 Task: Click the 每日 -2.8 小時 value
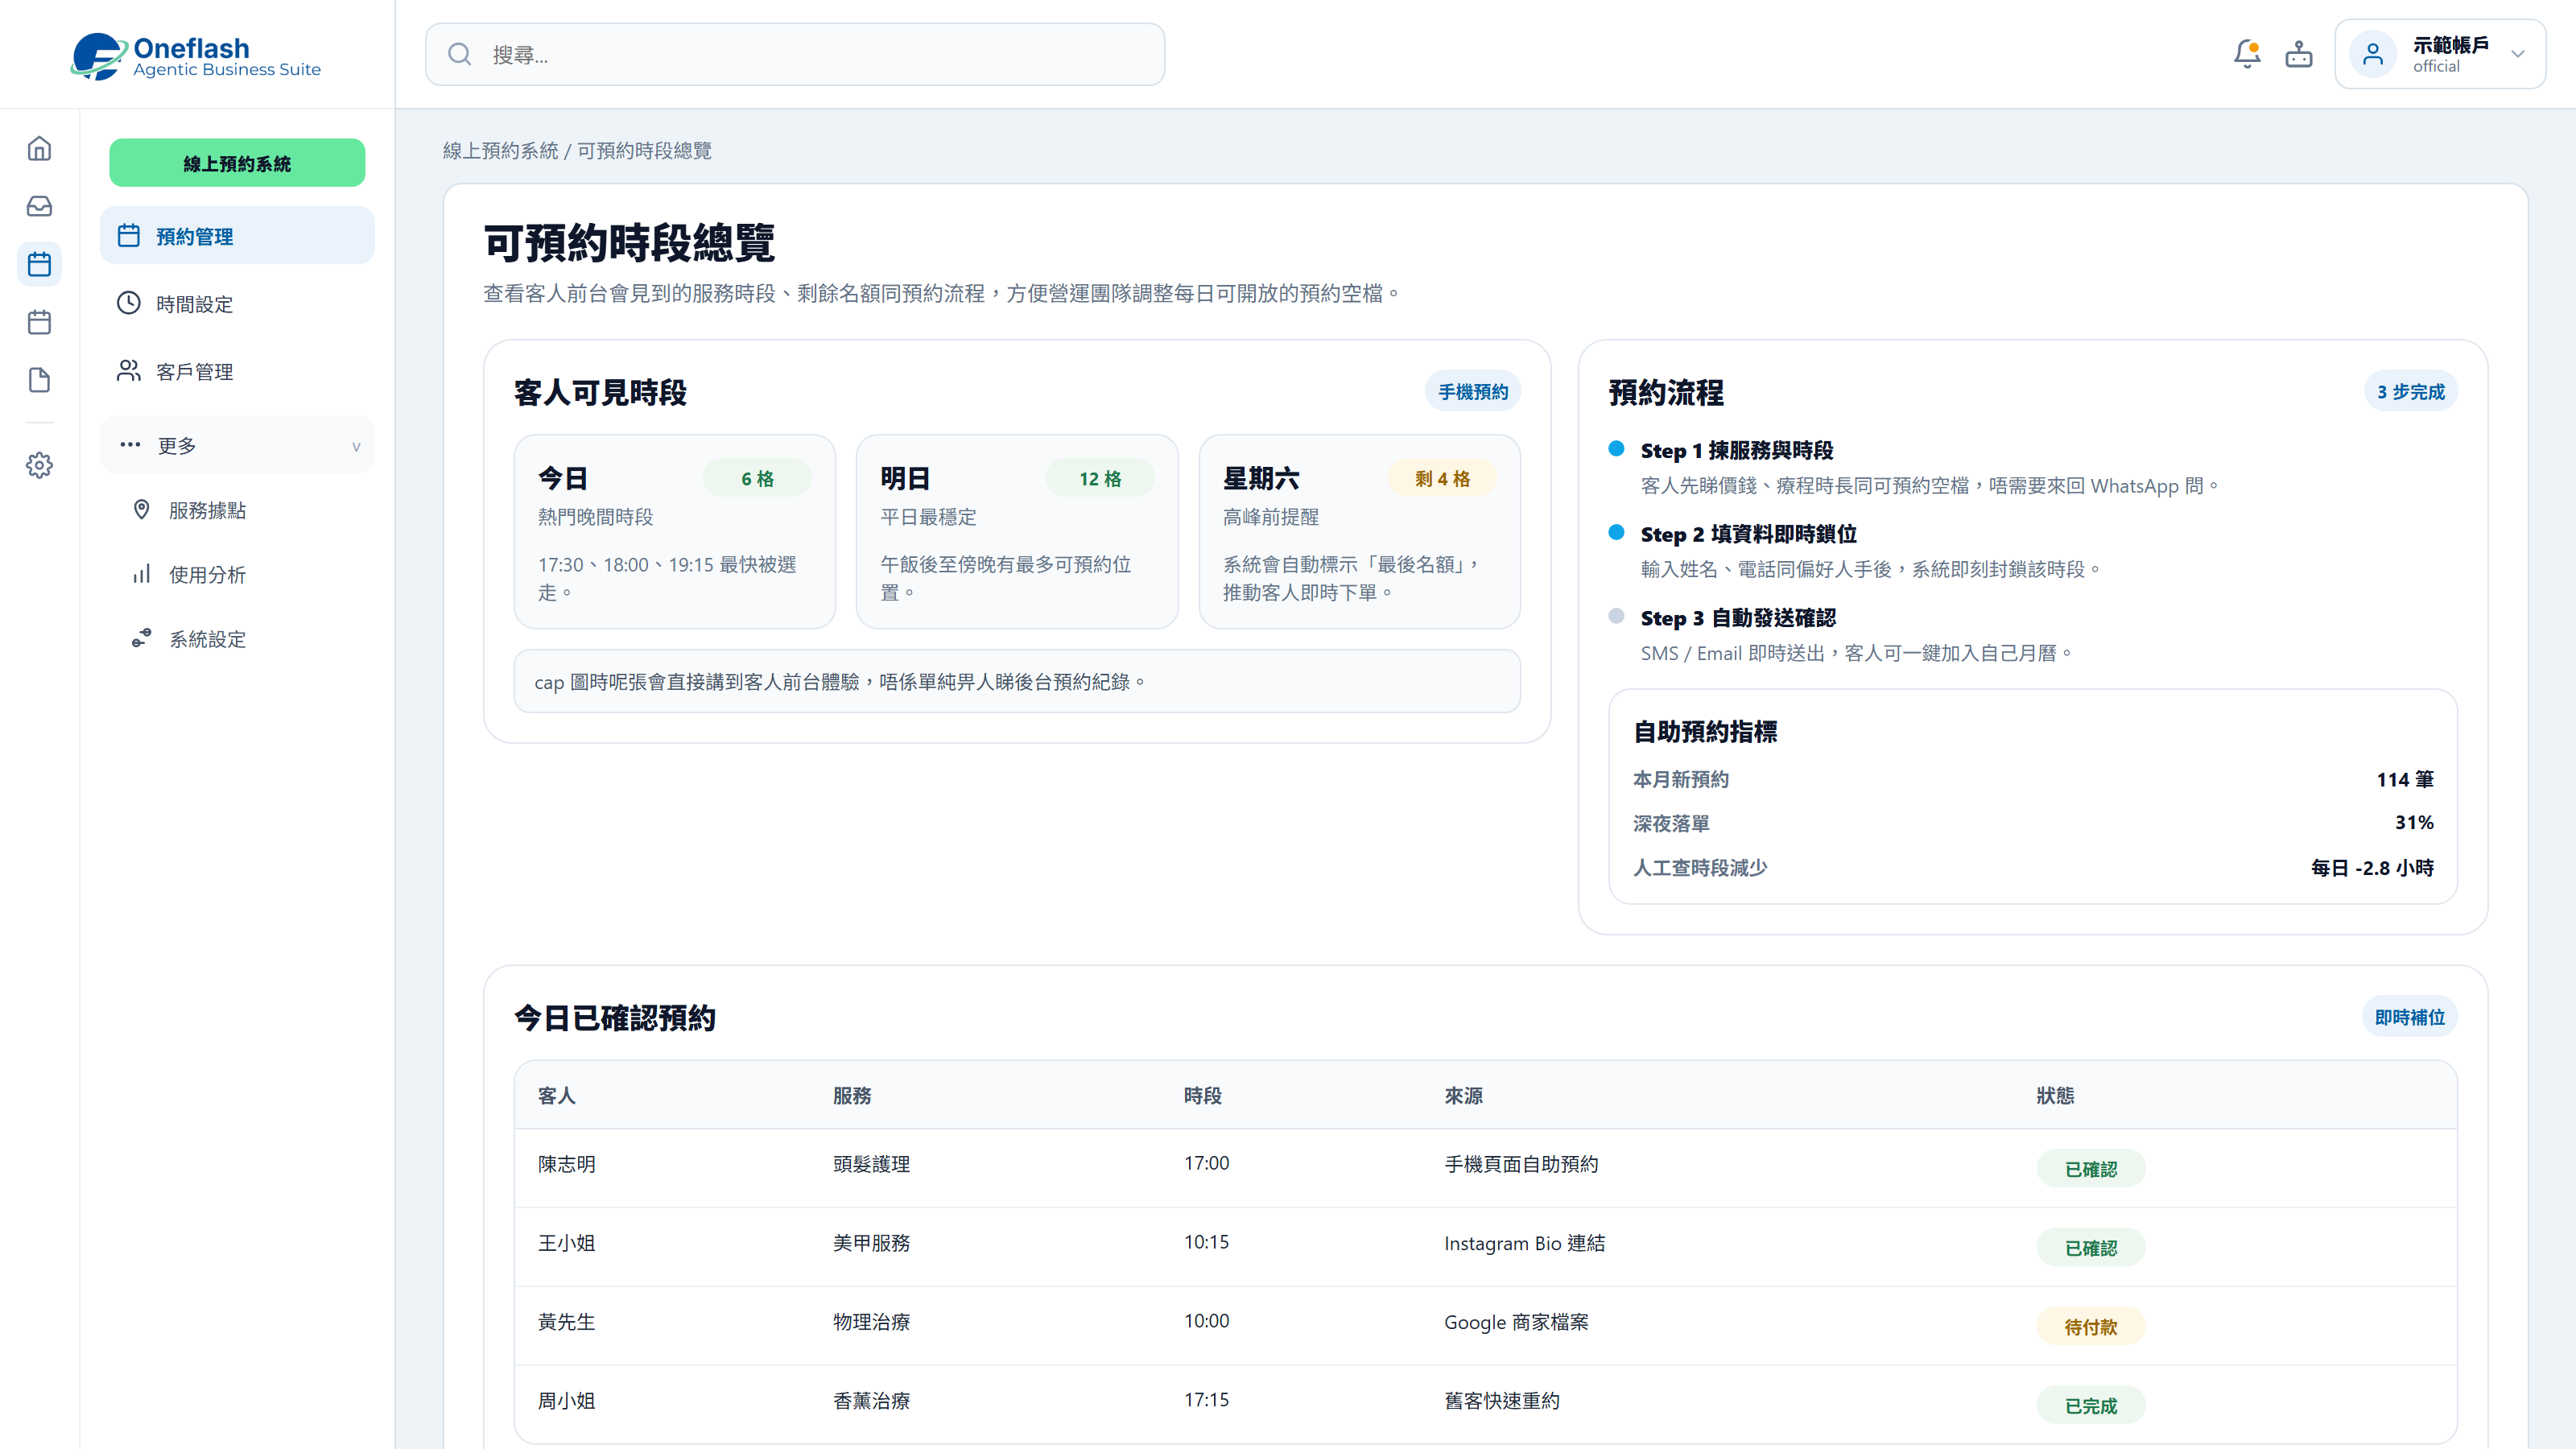[x=2372, y=867]
